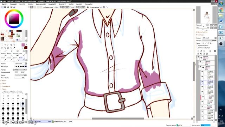Screen dimensions: 225x127
Task: Open the Окно menu
Action: (x=79, y=4)
